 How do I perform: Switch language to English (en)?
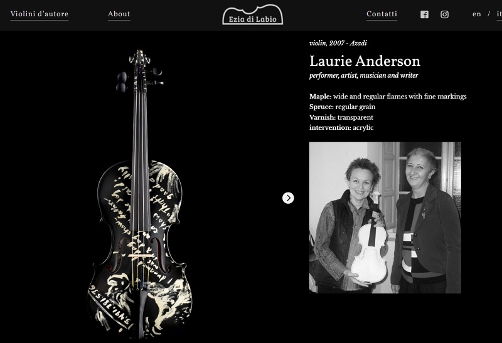[x=477, y=14]
